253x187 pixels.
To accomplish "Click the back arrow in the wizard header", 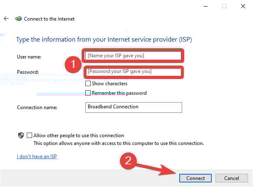I will 6,19.
